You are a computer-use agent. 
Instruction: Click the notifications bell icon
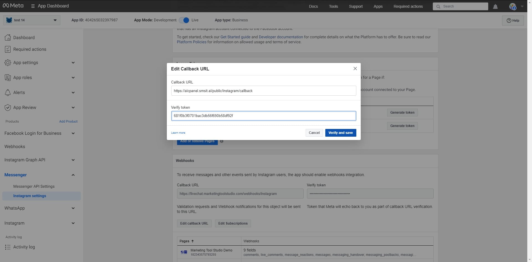pos(495,6)
